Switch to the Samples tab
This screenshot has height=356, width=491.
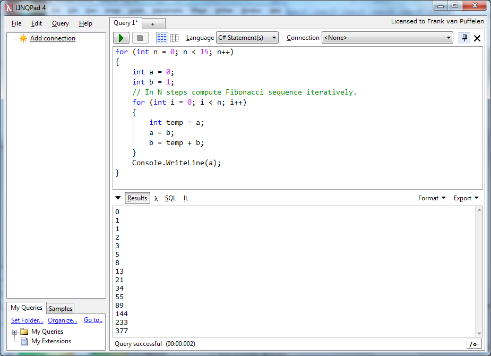(x=61, y=309)
